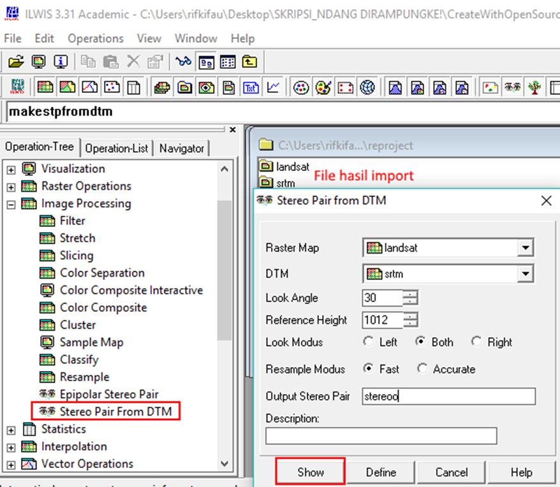Click the Copy toolbar icon
Viewport: 560px width, 487px height.
(x=88, y=62)
